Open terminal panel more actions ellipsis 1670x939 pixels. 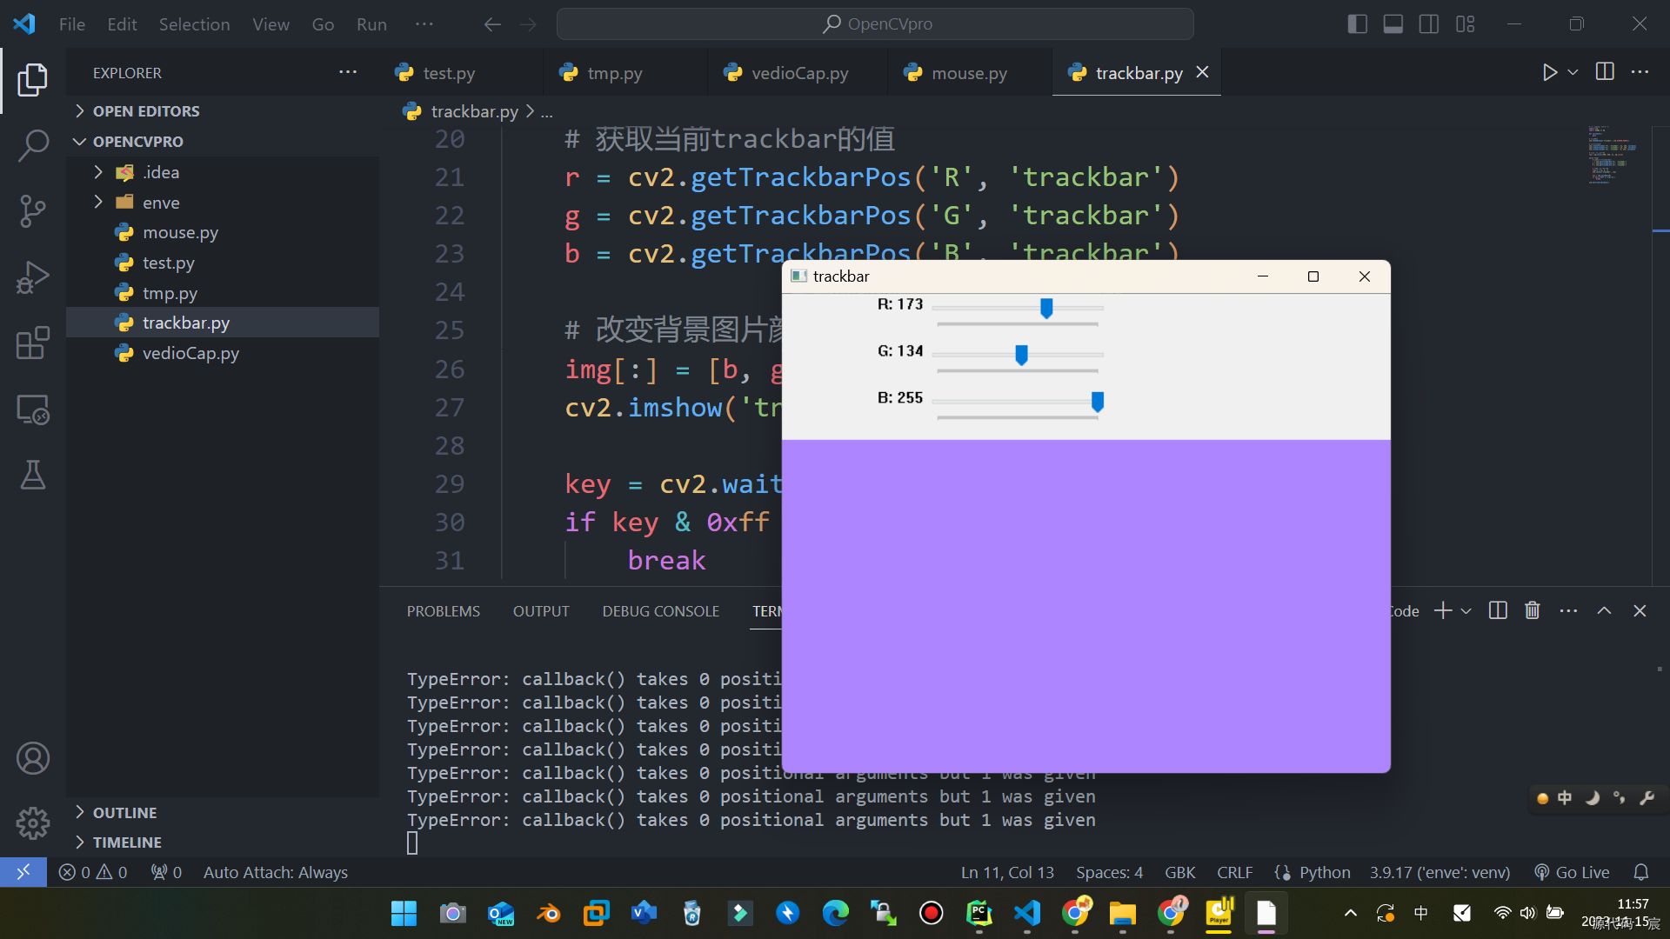click(1568, 610)
